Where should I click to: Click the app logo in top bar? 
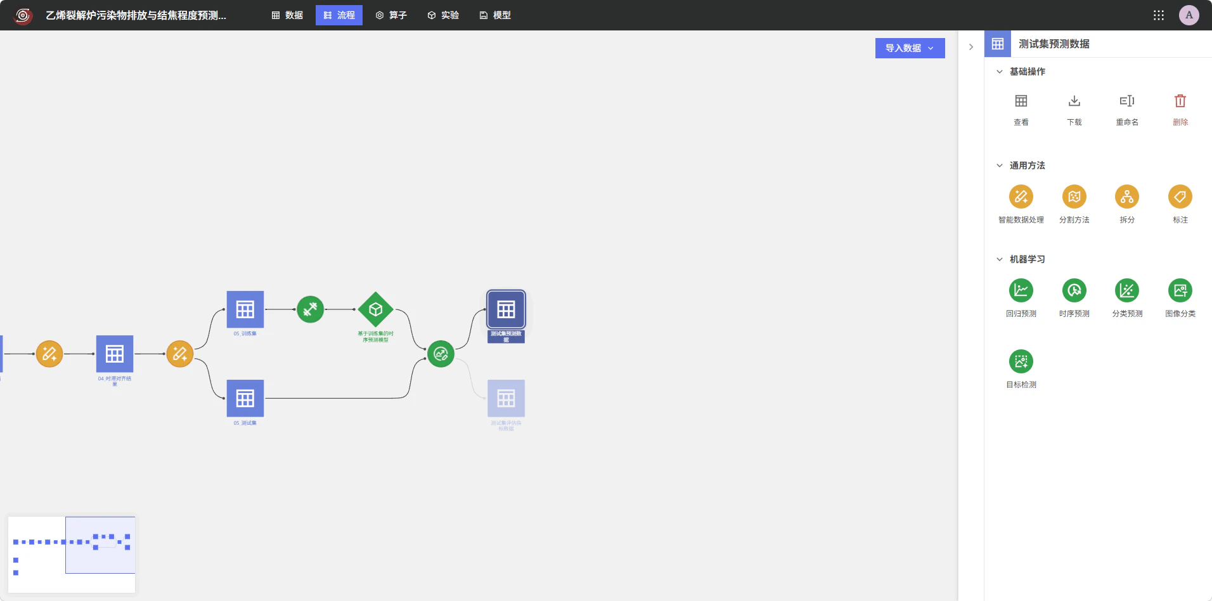(23, 15)
